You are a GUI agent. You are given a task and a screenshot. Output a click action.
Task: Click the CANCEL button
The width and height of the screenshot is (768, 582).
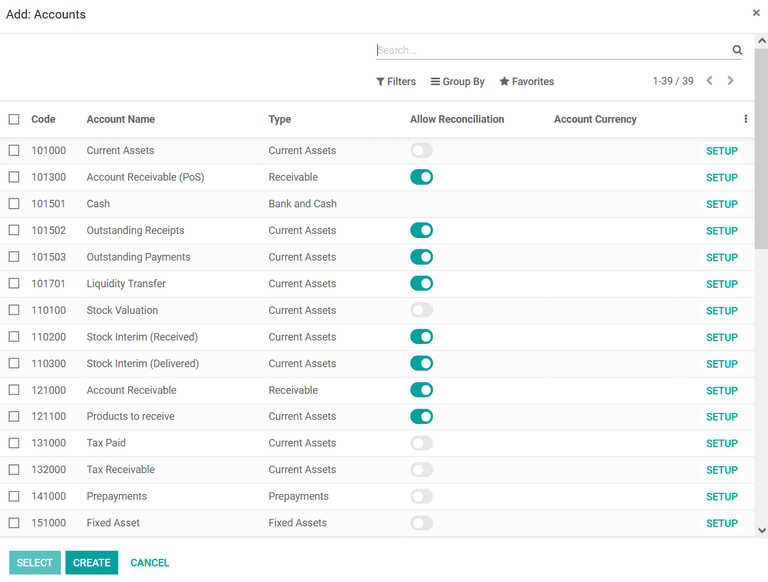(150, 563)
